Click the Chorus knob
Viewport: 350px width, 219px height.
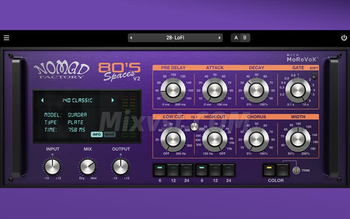click(256, 139)
